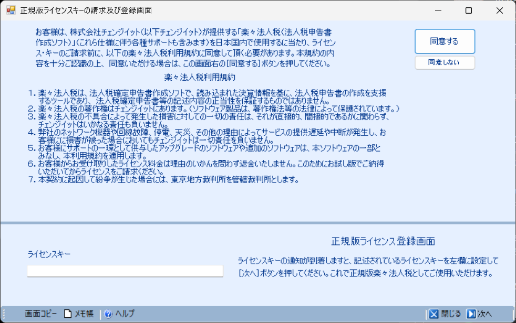This screenshot has height=323, width=516.
Task: Click 画面コピー in the bottom toolbar
Action: coord(41,314)
